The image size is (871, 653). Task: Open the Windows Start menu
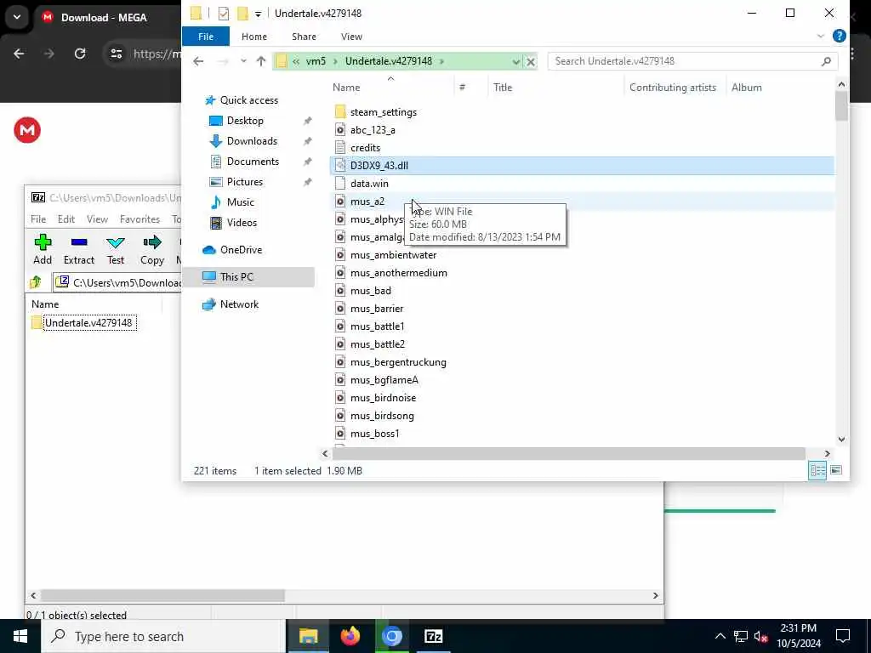[x=20, y=636]
